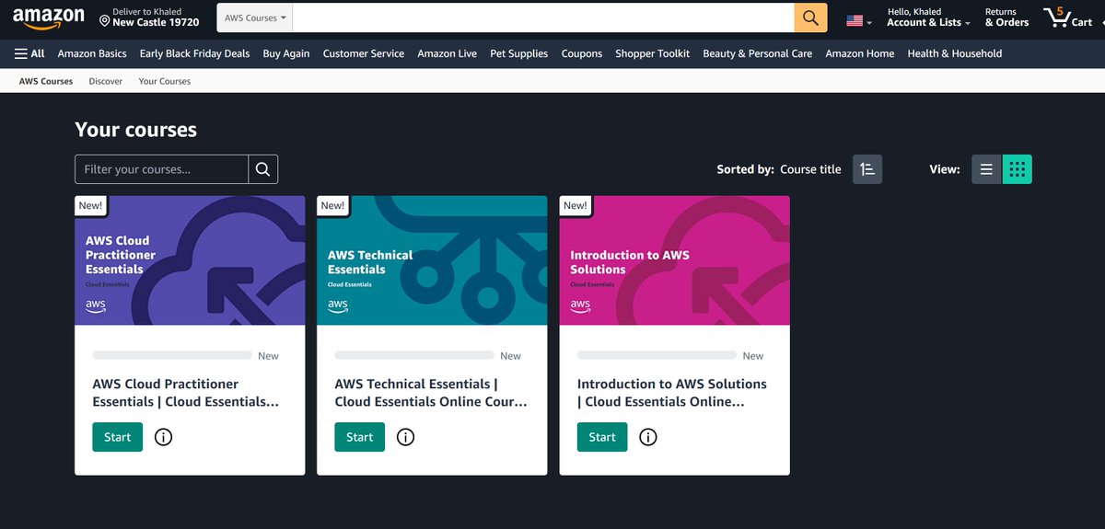Click the orange search magnifier button

pos(810,17)
